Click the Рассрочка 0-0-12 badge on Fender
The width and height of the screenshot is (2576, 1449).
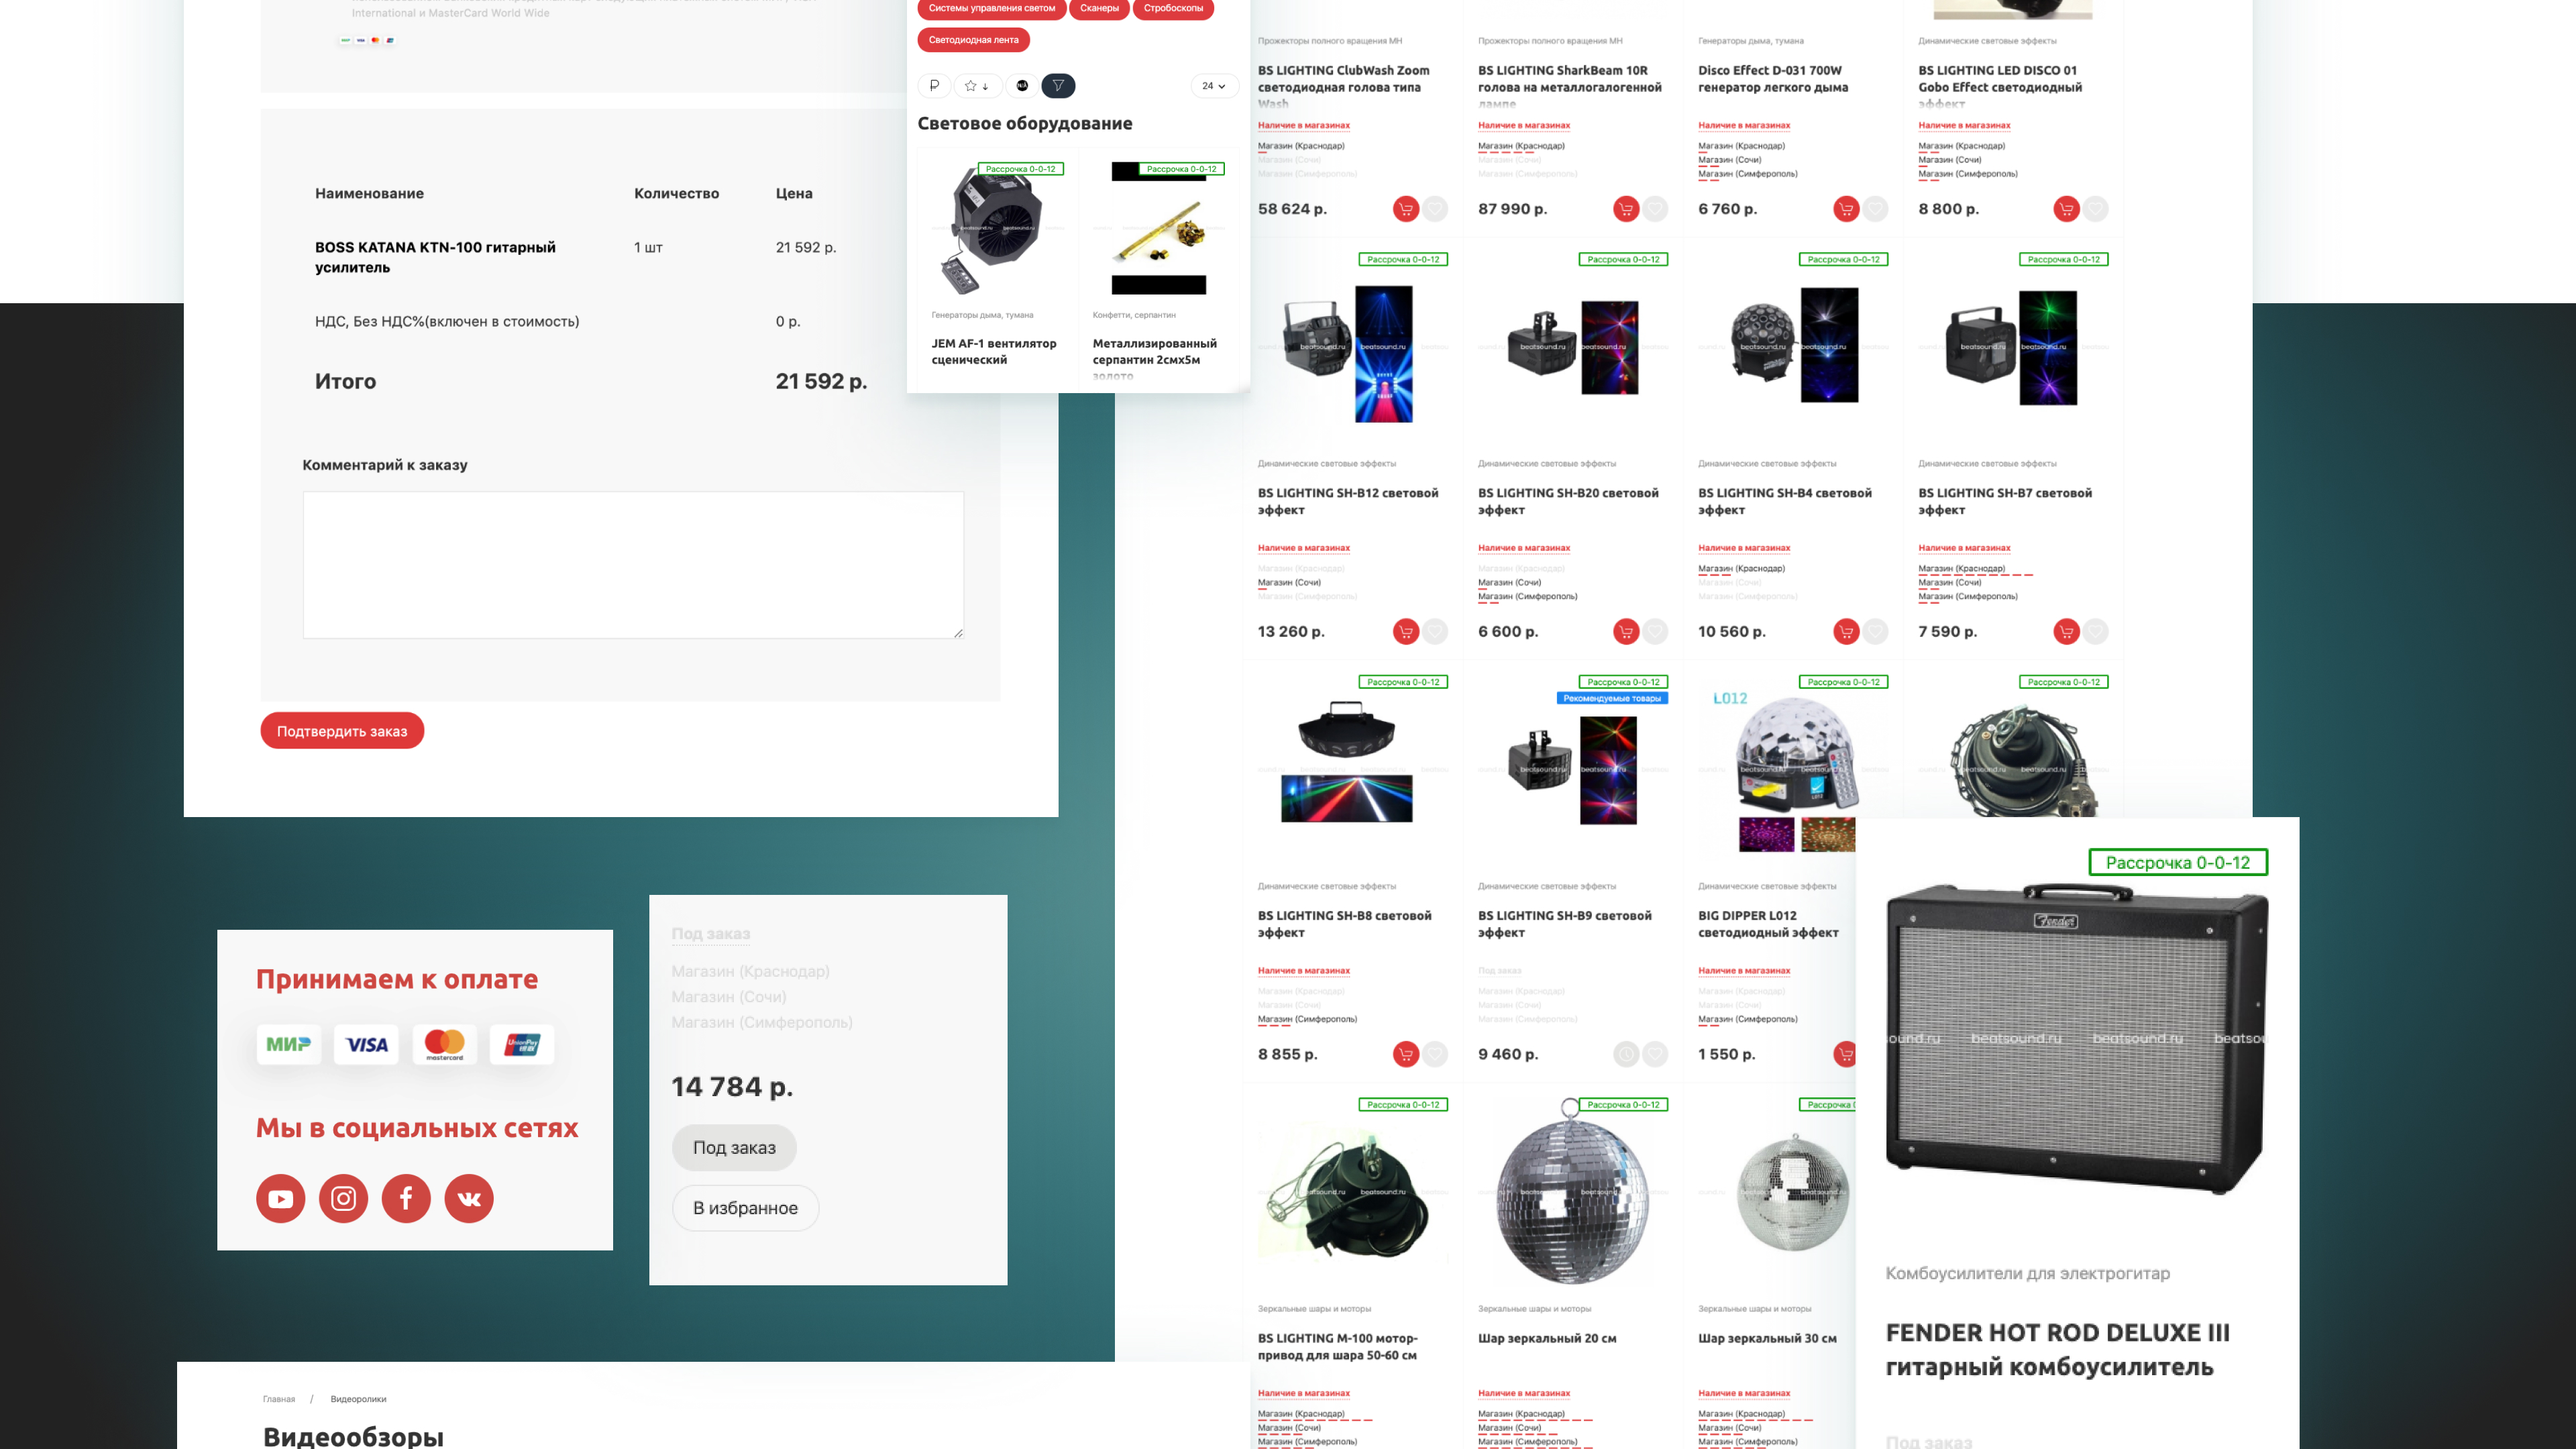tap(2178, 863)
